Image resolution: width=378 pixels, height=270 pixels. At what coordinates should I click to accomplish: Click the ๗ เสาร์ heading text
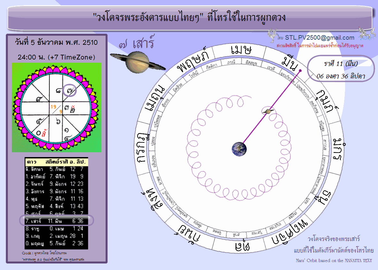coord(136,43)
